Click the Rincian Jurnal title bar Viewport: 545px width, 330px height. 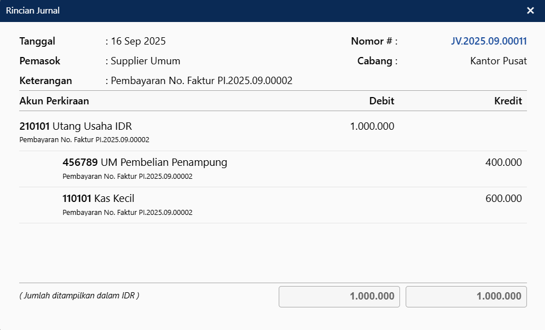[226, 11]
